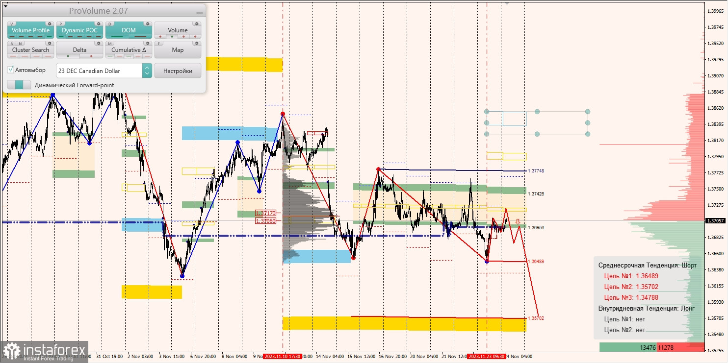Switch the Динамический Forward-point toggle

point(19,85)
